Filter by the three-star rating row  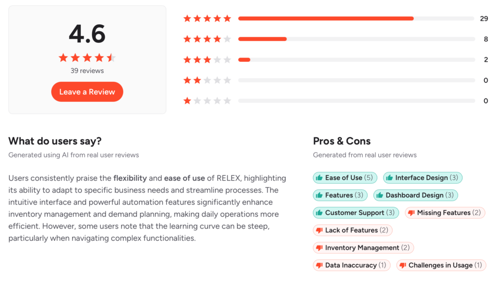pyautogui.click(x=336, y=59)
